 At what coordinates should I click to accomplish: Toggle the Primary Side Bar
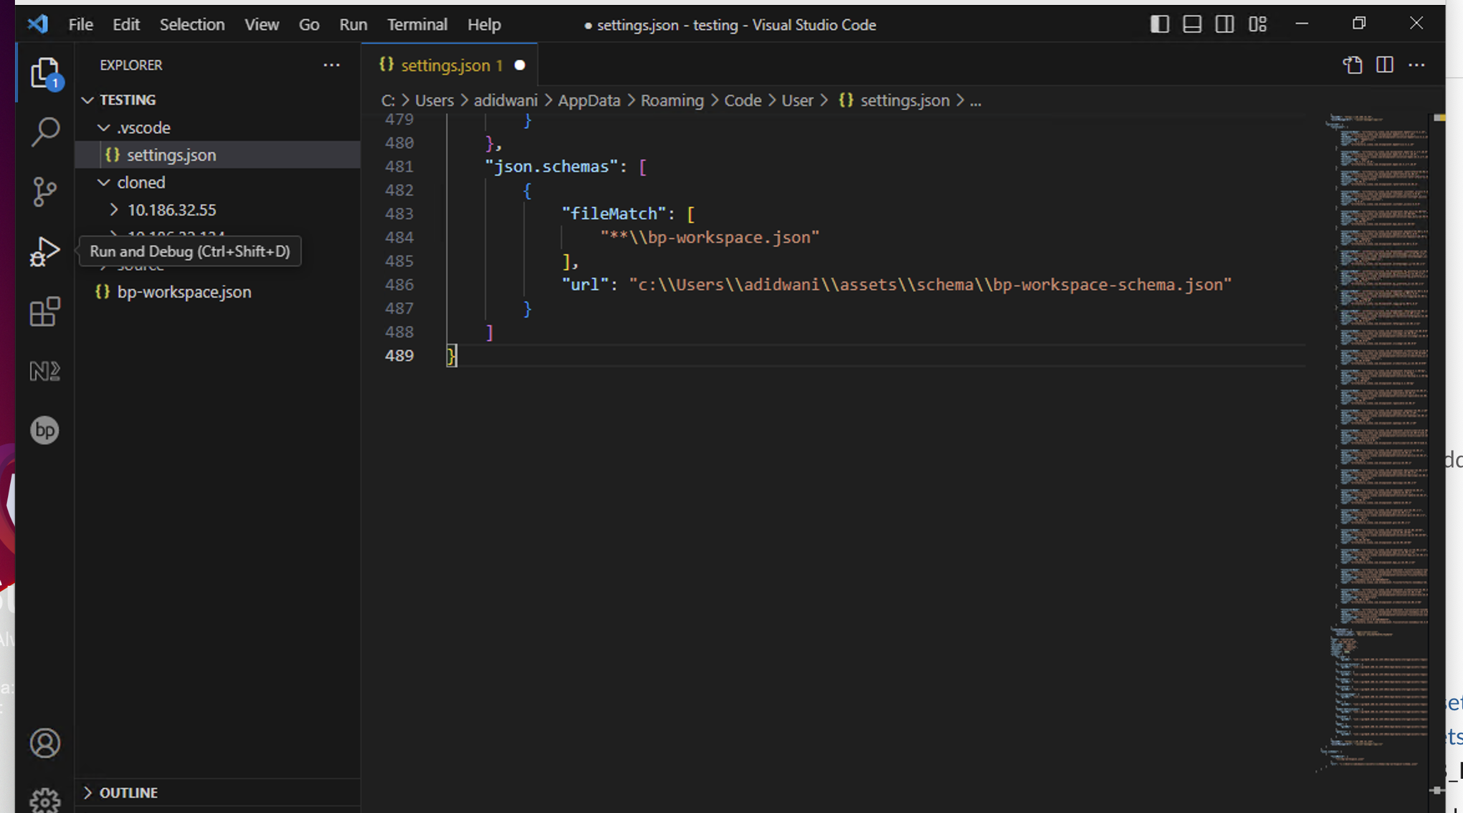pyautogui.click(x=1159, y=24)
